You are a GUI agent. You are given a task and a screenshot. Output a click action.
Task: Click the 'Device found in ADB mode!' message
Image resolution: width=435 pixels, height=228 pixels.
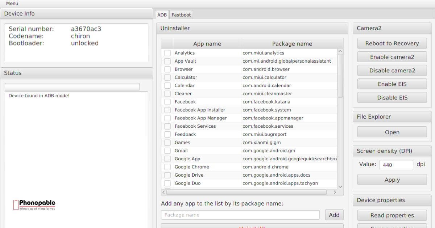pos(39,96)
